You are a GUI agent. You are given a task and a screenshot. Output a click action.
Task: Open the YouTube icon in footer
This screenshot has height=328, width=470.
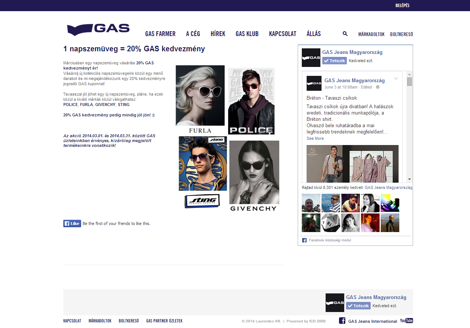click(406, 321)
